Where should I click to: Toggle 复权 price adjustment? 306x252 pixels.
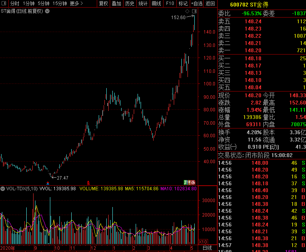click(x=103, y=3)
